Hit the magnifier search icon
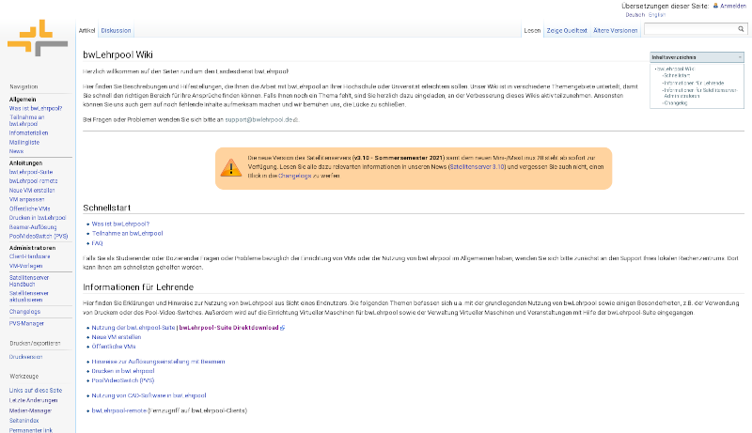The image size is (752, 433). point(741,29)
